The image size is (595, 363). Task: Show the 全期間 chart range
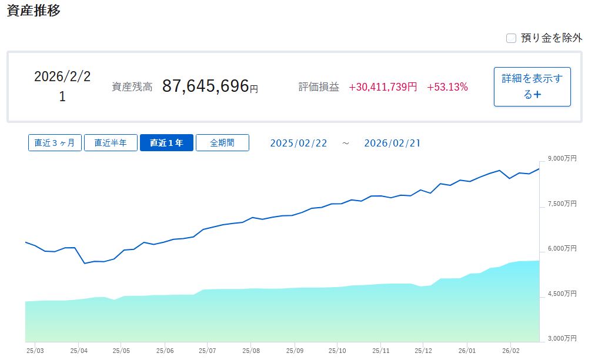click(x=222, y=143)
